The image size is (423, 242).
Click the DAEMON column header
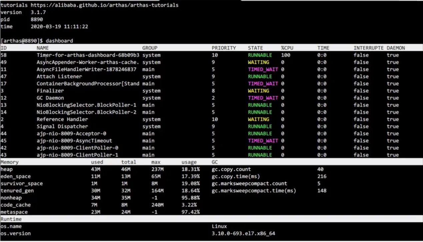click(396, 48)
